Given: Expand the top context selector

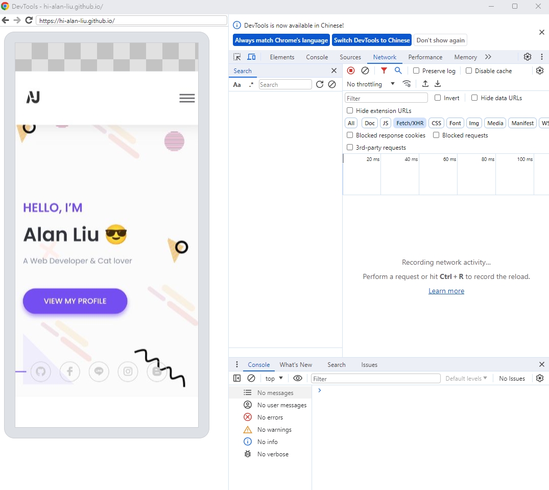Looking at the screenshot, I should click(x=274, y=378).
